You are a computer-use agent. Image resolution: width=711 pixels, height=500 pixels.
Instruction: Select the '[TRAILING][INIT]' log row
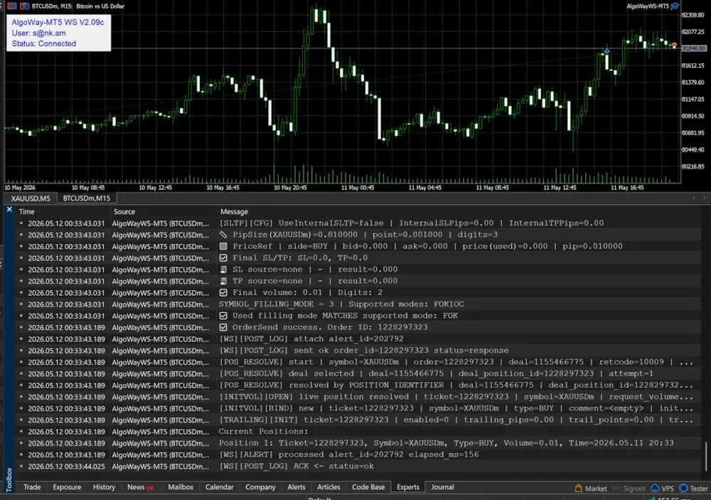tap(358, 420)
